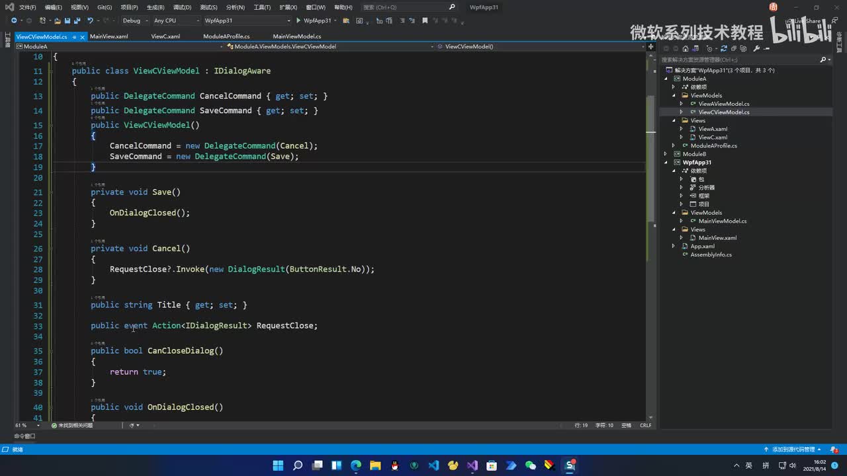Image resolution: width=847 pixels, height=476 pixels.
Task: Click the bookmark toolbar icon
Action: coord(425,20)
